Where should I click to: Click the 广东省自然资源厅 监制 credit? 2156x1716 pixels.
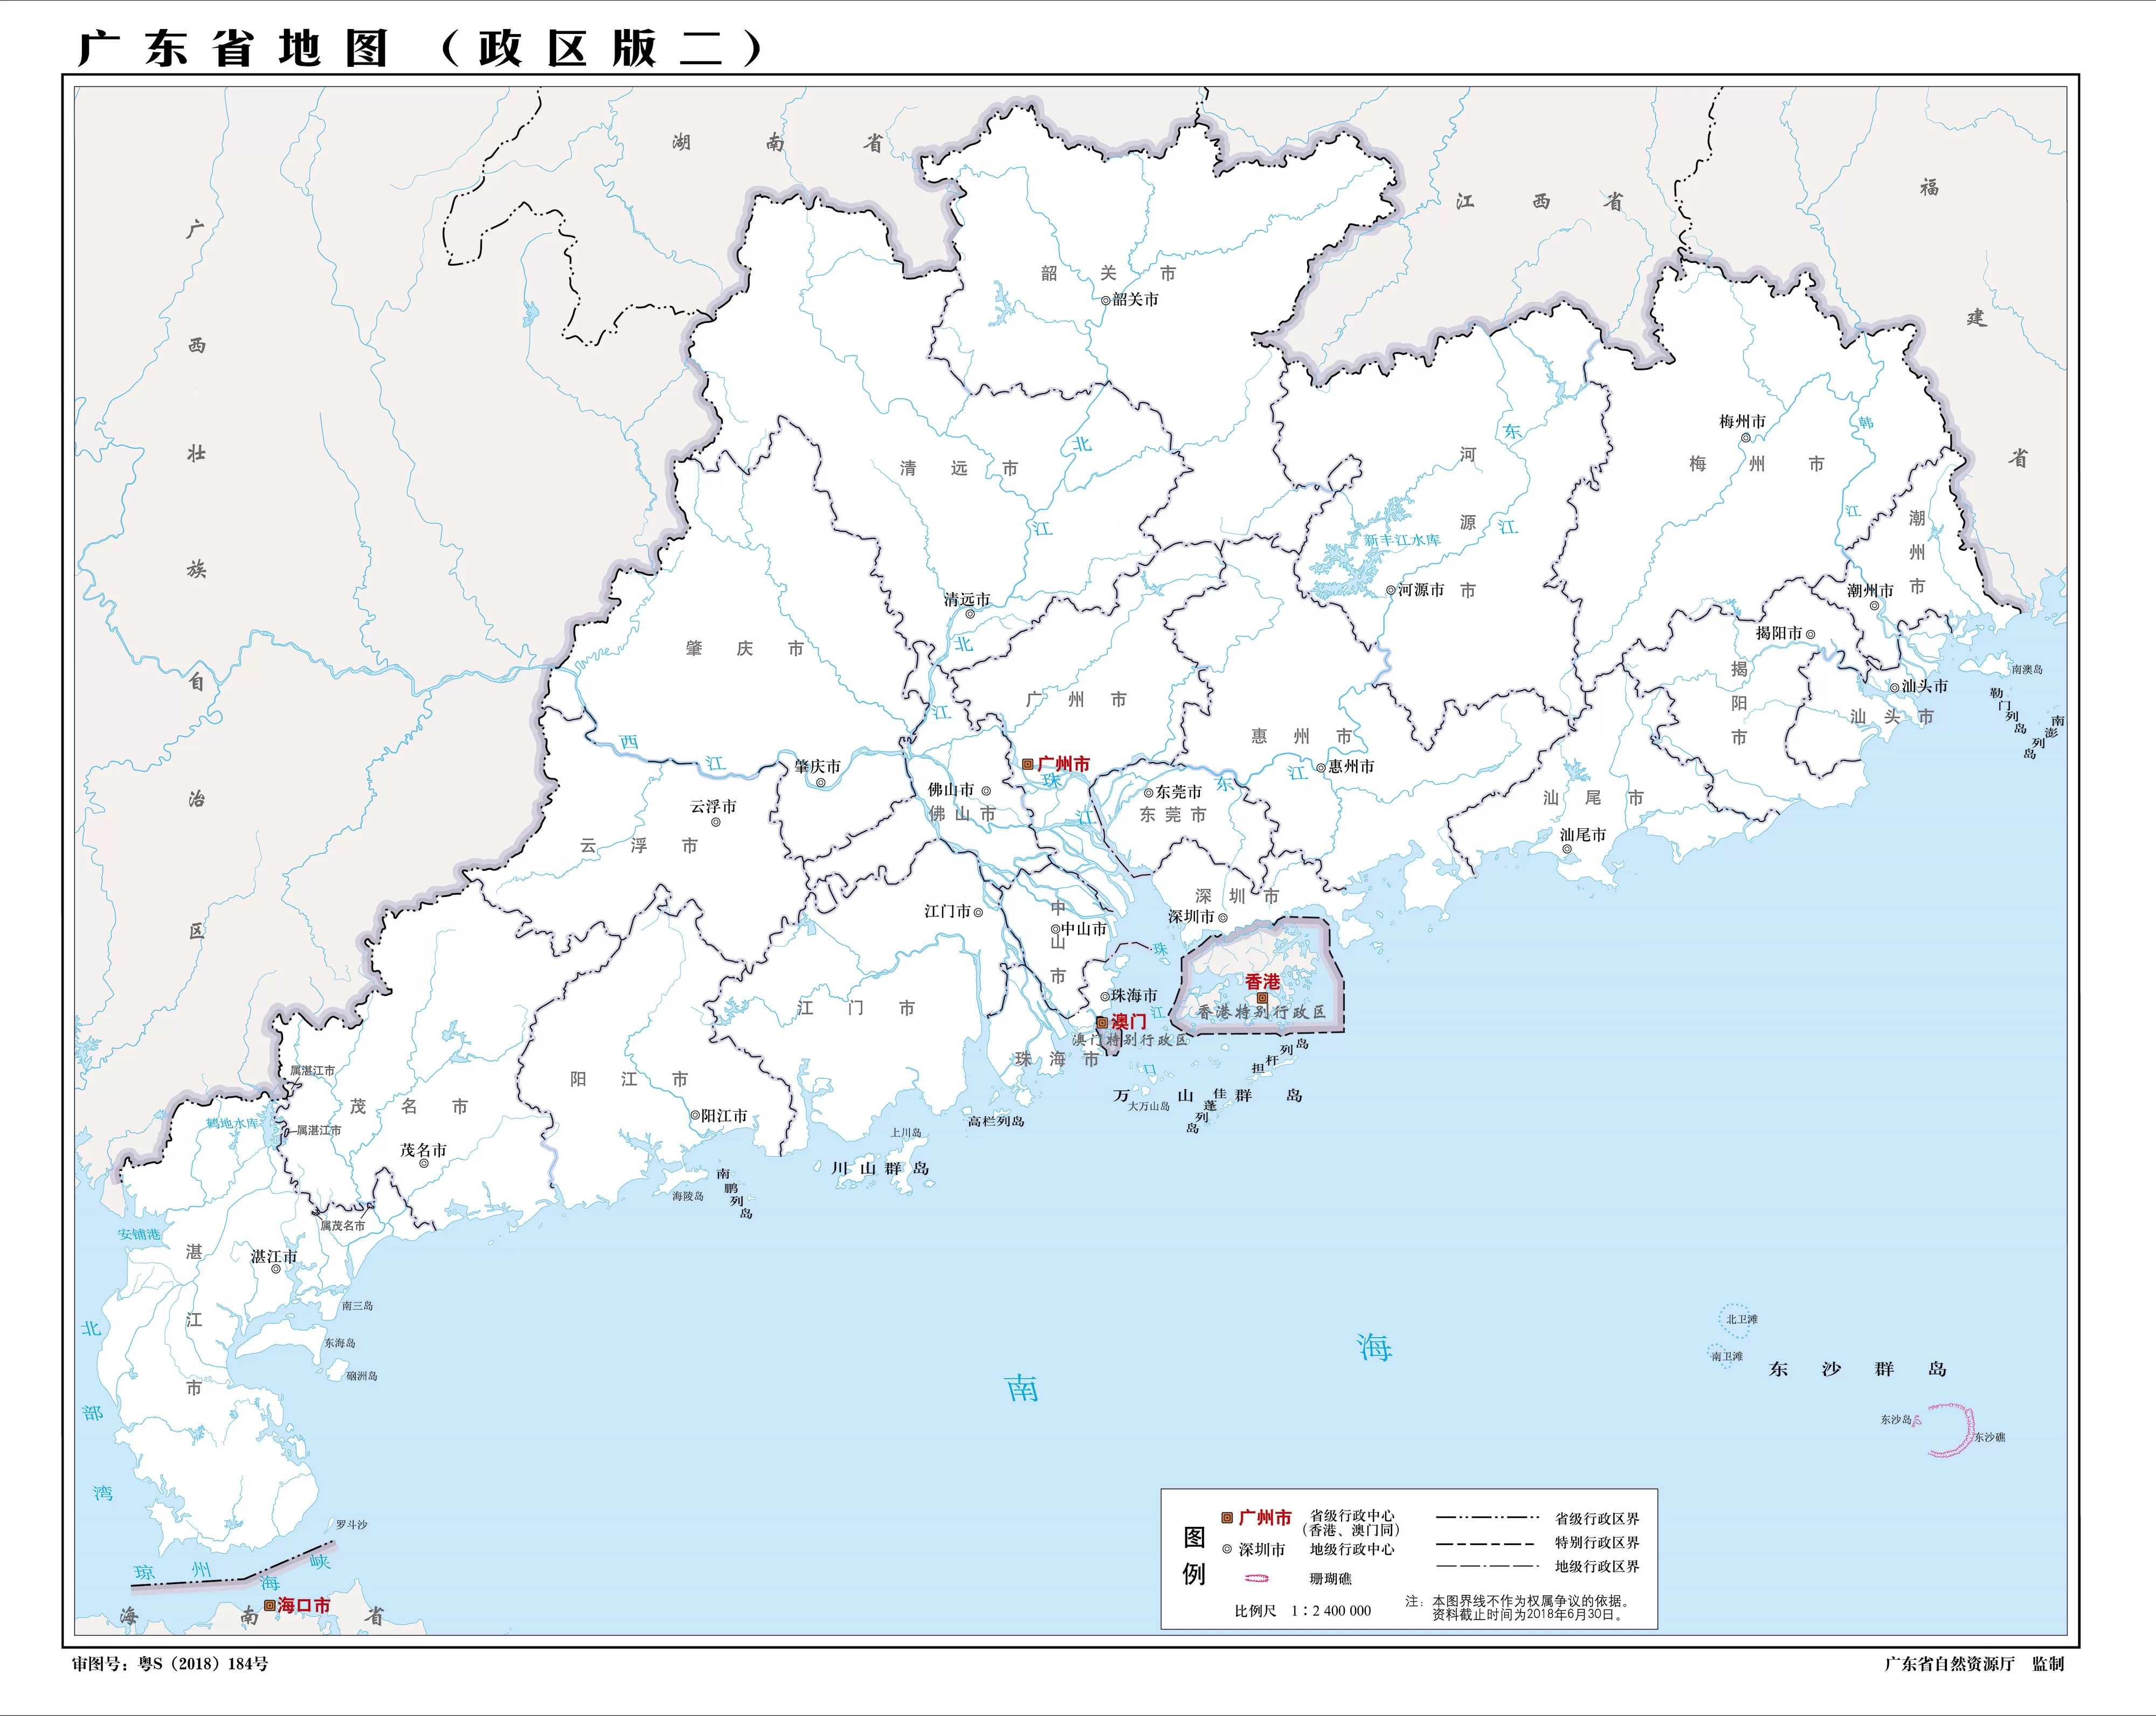tap(1974, 1664)
